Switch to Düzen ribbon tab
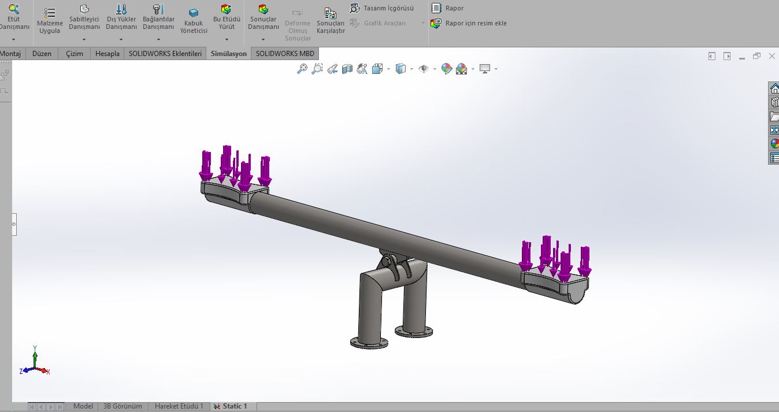The width and height of the screenshot is (779, 412). tap(42, 53)
